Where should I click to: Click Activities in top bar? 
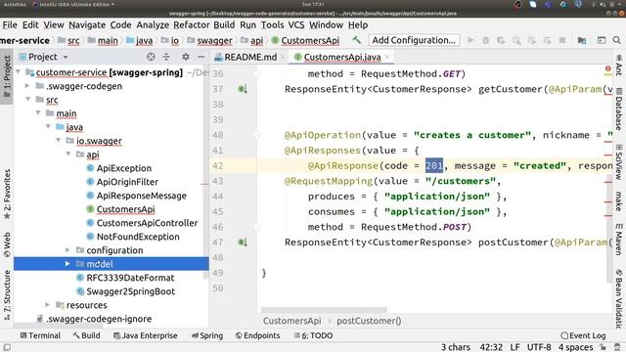coord(15,4)
